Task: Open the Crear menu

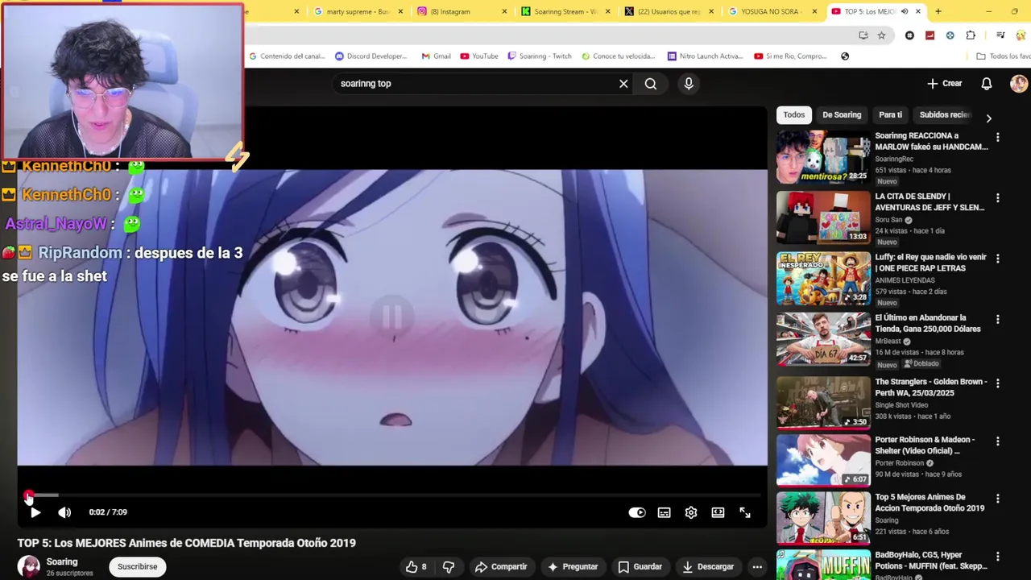Action: pos(945,84)
